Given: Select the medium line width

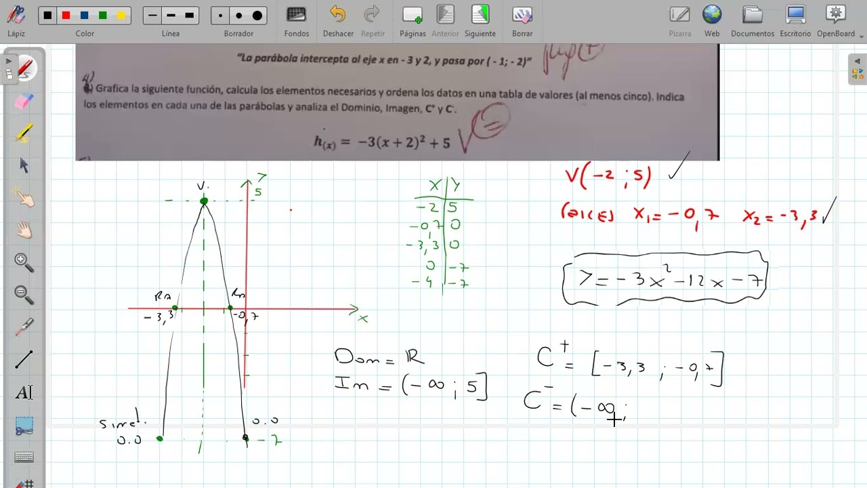Looking at the screenshot, I should click(x=171, y=16).
